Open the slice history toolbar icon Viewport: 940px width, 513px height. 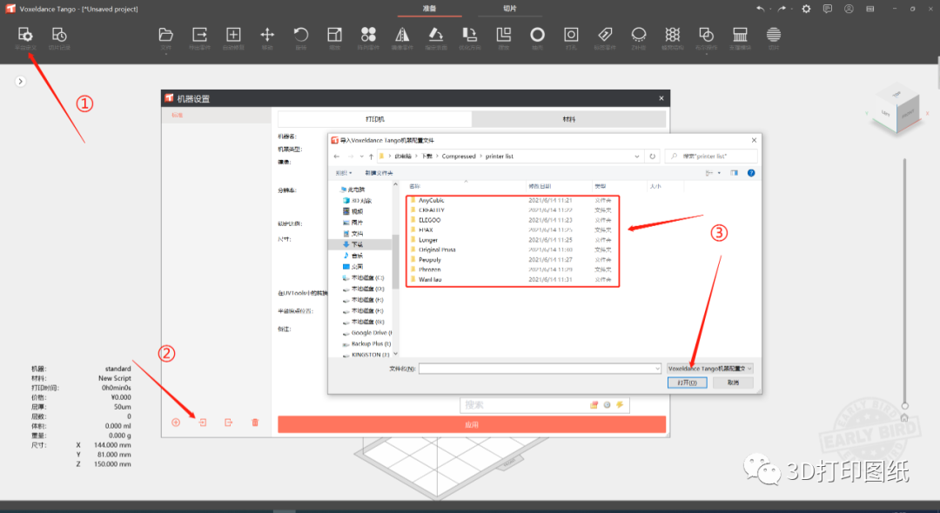[59, 35]
